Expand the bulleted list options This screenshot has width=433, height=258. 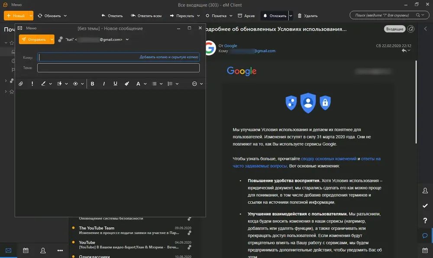(x=161, y=84)
